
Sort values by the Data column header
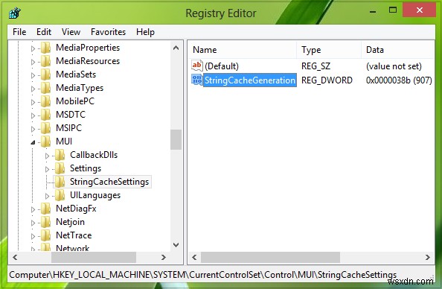coord(398,50)
